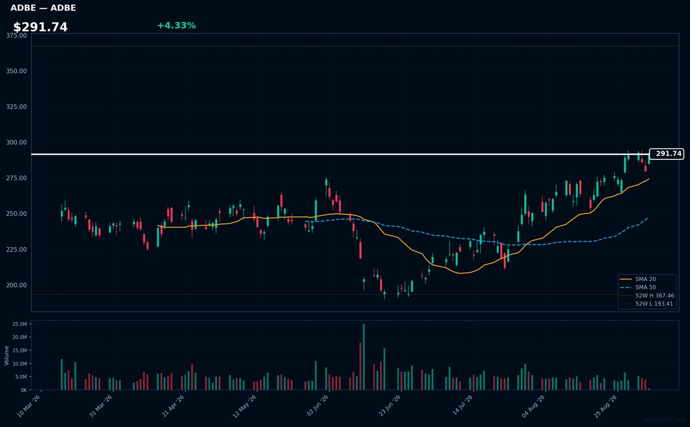The width and height of the screenshot is (690, 427).
Task: Click the 20.0M volume axis label
Action: pyautogui.click(x=19, y=338)
